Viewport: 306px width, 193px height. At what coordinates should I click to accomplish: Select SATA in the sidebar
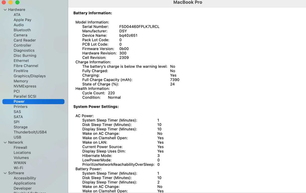pos(18,117)
